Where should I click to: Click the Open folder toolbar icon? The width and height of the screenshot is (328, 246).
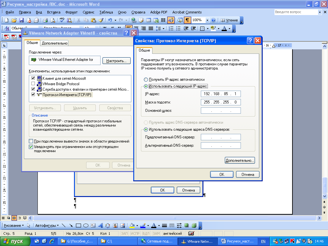point(14,20)
